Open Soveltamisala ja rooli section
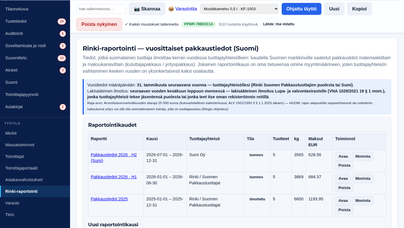The image size is (404, 228). pos(35,46)
